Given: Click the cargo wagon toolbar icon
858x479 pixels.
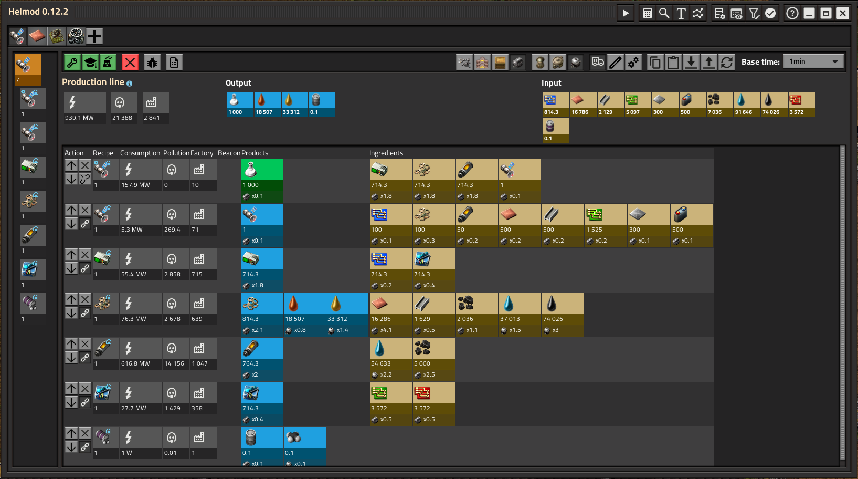Looking at the screenshot, I should pyautogui.click(x=518, y=63).
